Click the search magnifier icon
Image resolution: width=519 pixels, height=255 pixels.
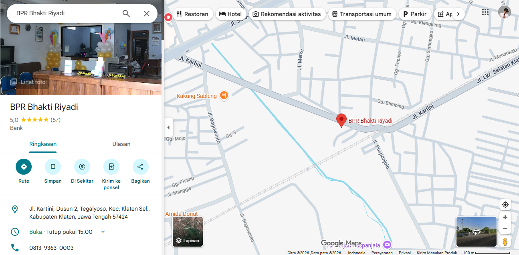click(x=126, y=14)
